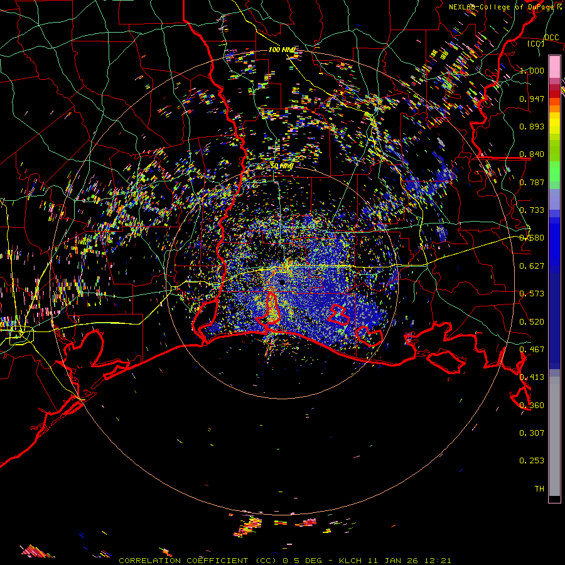Select the 0.893 scale value

pyautogui.click(x=532, y=126)
